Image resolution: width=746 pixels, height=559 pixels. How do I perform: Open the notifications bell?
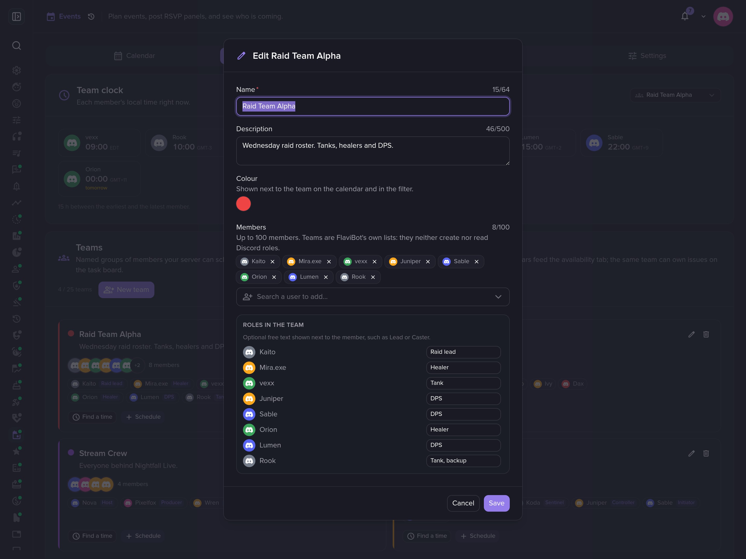click(x=685, y=16)
